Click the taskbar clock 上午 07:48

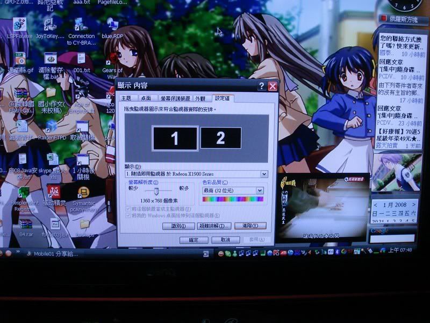point(400,250)
